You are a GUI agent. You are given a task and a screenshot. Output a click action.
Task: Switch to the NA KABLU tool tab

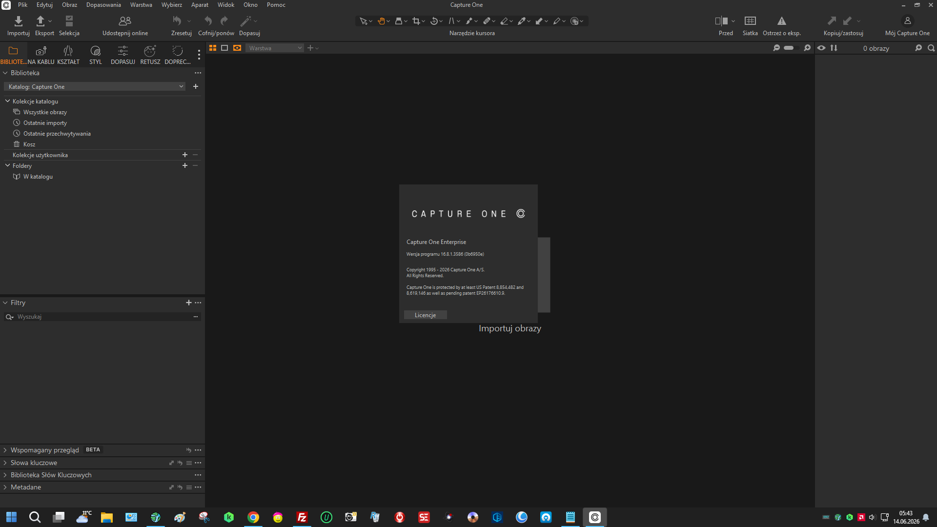(x=41, y=55)
